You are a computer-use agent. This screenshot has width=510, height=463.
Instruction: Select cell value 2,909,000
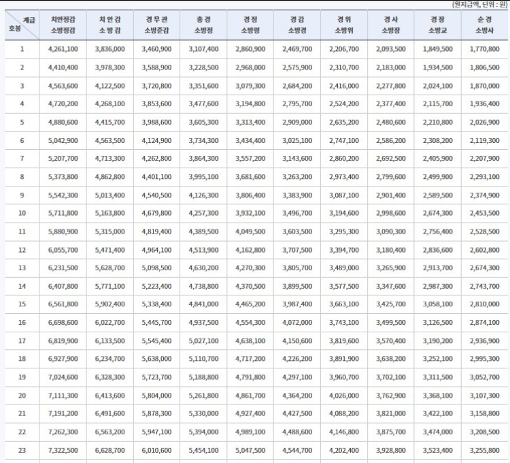(x=297, y=123)
